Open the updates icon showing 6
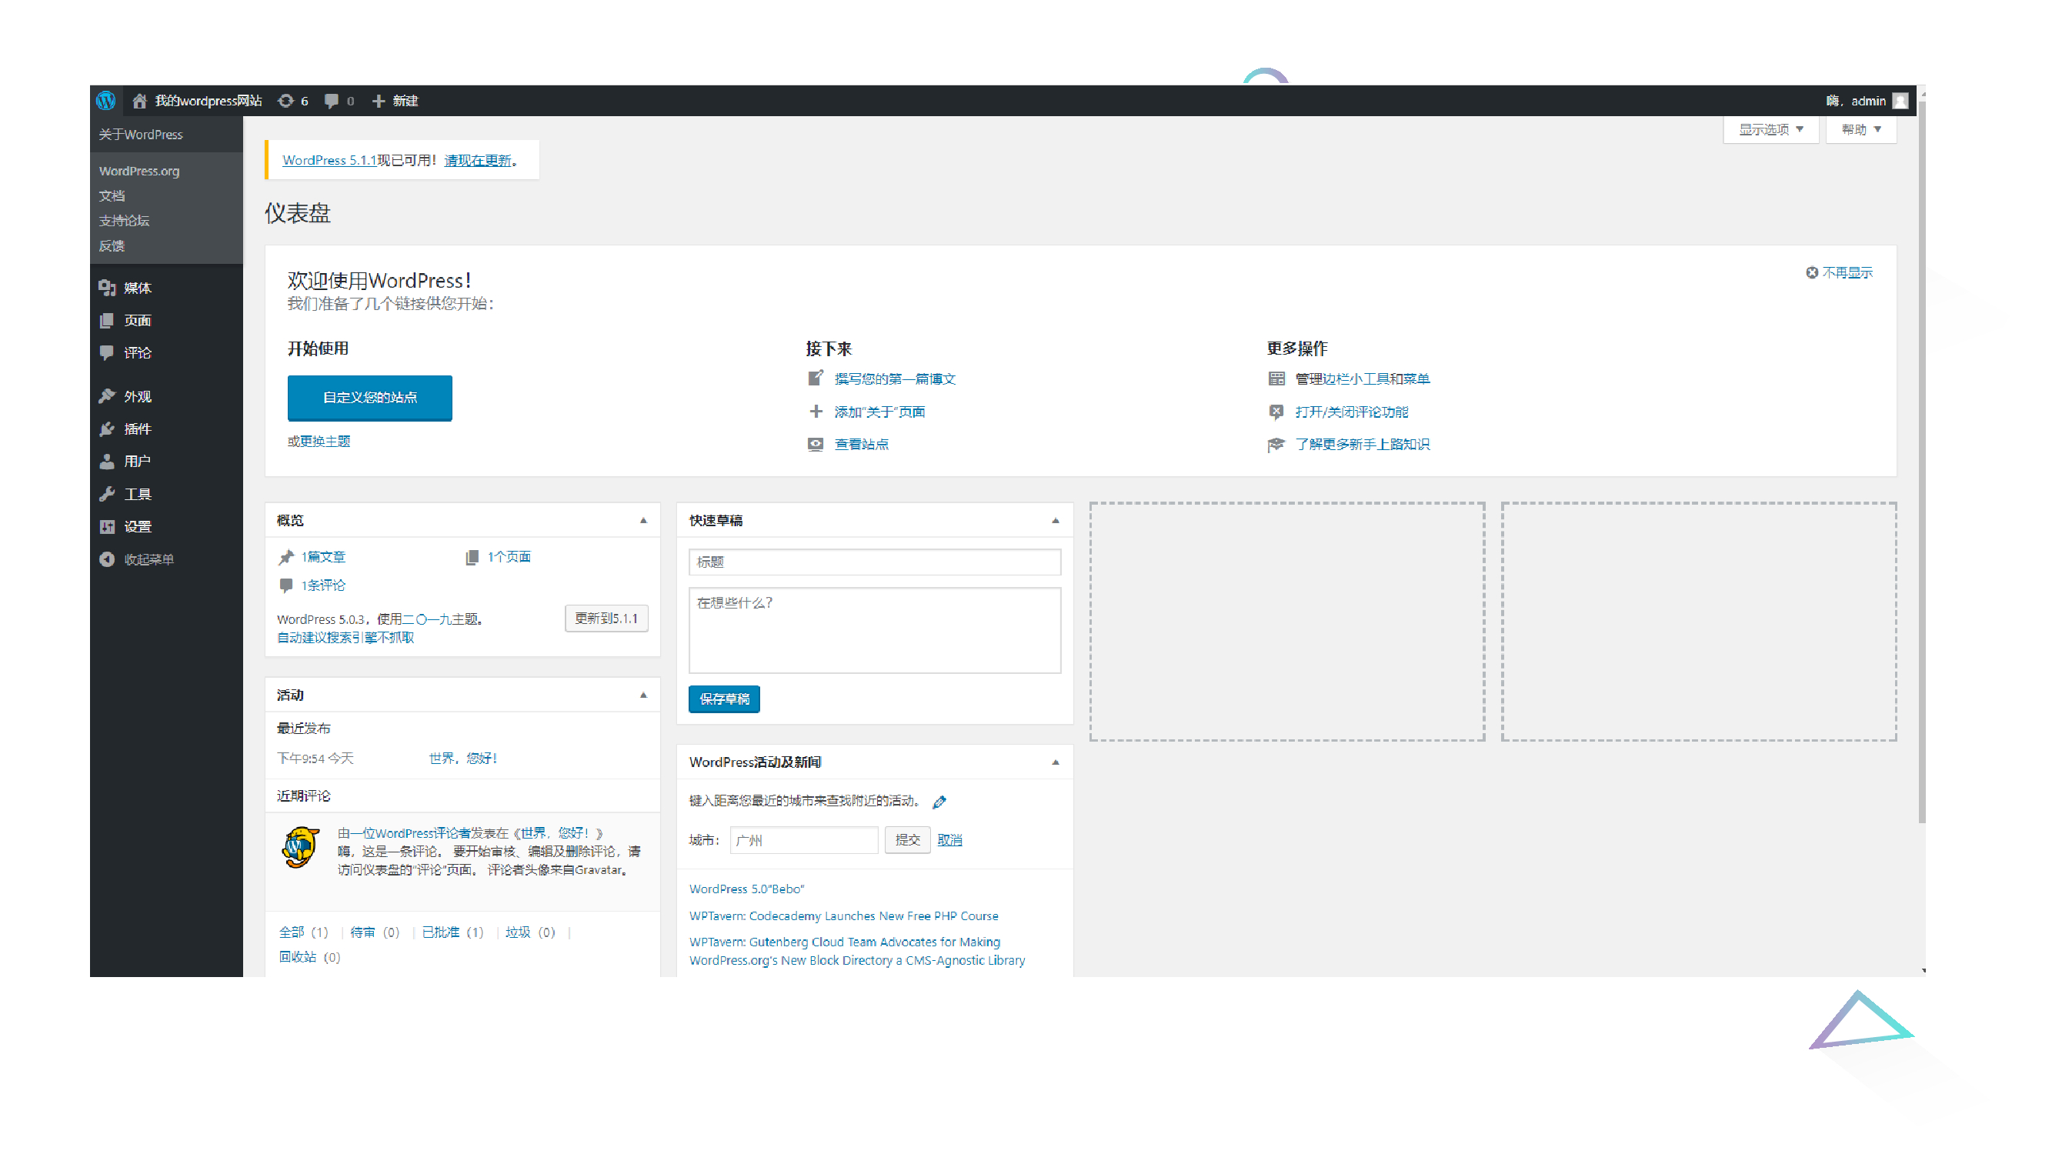This screenshot has width=2052, height=1154. (x=285, y=100)
